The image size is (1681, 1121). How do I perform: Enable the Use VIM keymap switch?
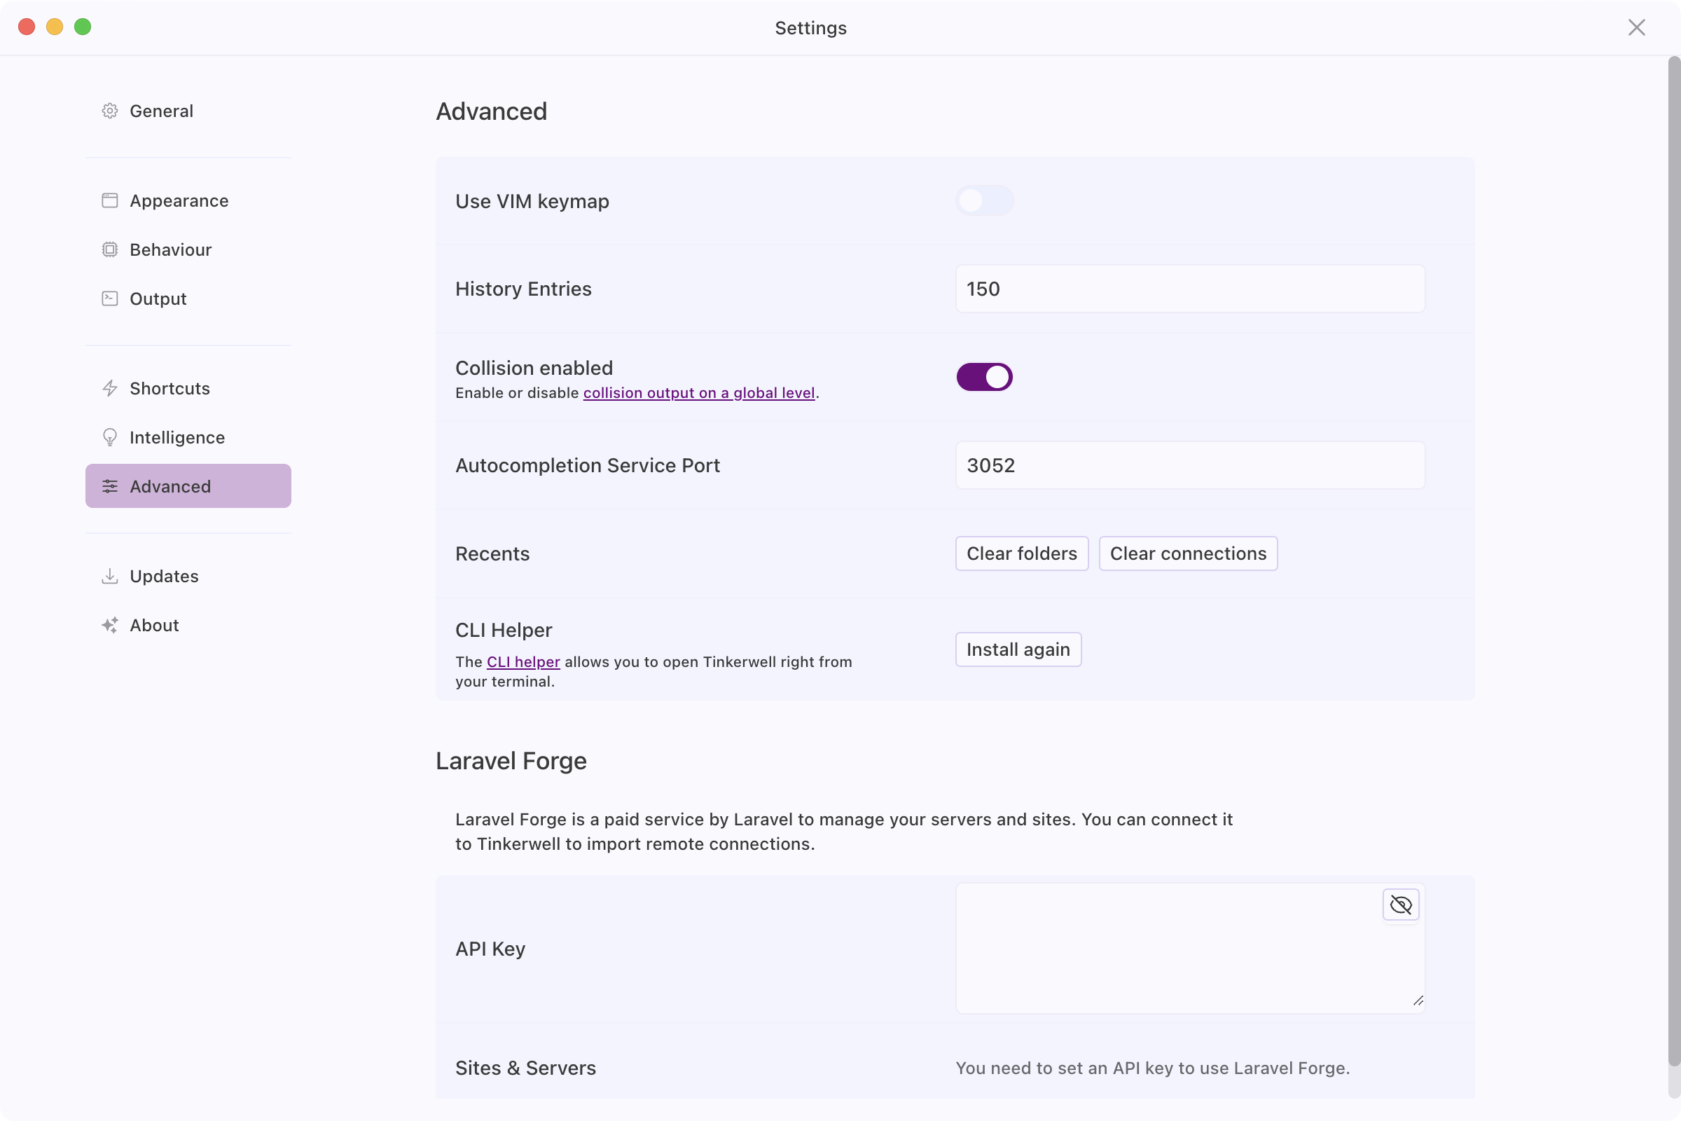(x=984, y=201)
